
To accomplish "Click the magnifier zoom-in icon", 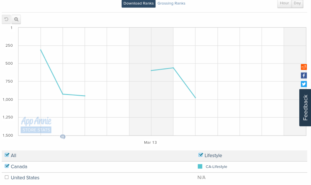I will (x=16, y=19).
